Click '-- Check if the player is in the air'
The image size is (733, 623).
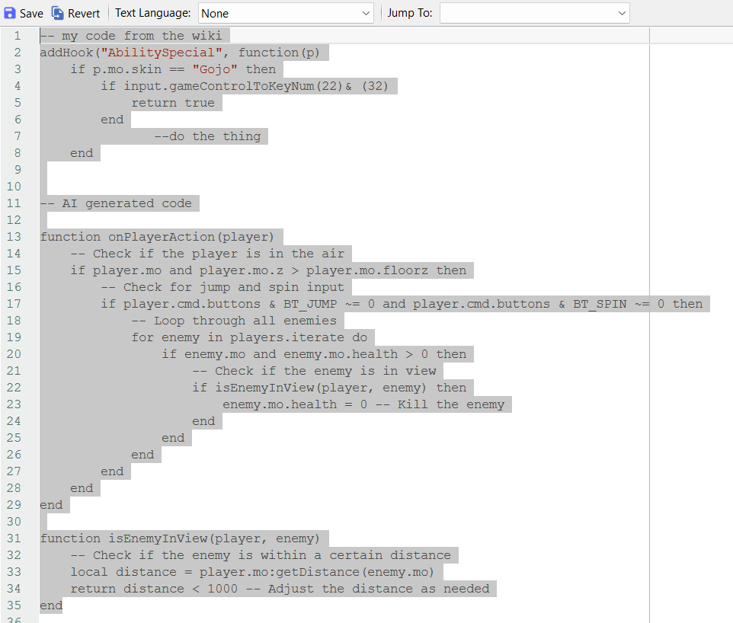coord(207,254)
